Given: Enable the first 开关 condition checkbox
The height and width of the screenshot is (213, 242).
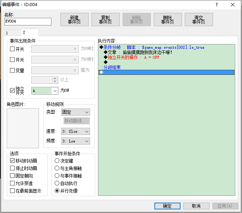Looking at the screenshot, I should pos(12,49).
